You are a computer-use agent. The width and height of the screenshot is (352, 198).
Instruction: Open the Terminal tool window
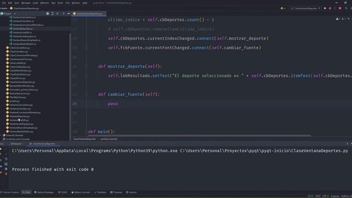click(x=116, y=193)
